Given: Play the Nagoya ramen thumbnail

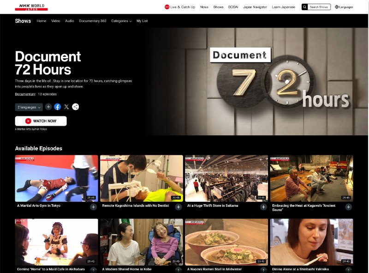Looking at the screenshot, I should pyautogui.click(x=226, y=242).
